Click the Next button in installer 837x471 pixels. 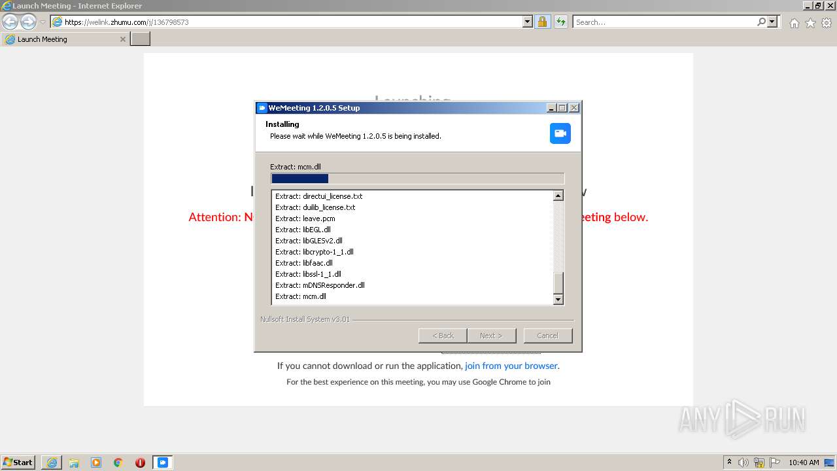491,336
